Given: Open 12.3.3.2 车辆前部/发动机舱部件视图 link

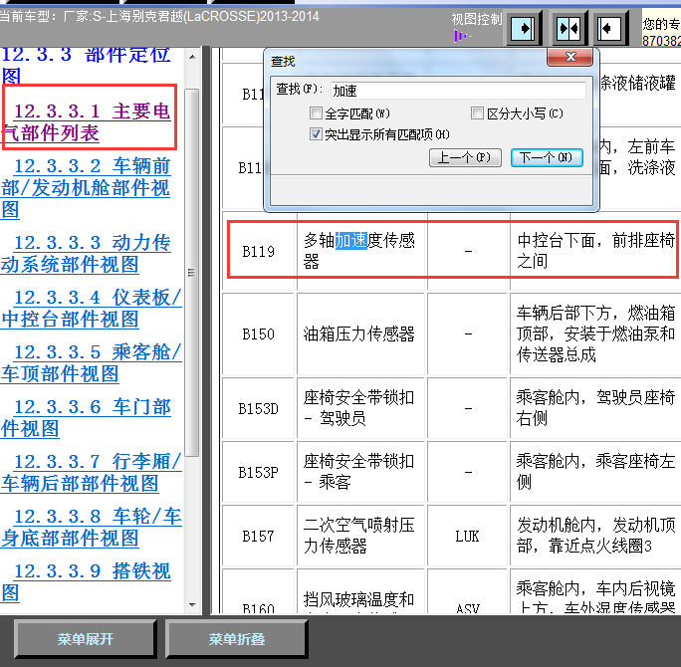Looking at the screenshot, I should click(x=86, y=187).
